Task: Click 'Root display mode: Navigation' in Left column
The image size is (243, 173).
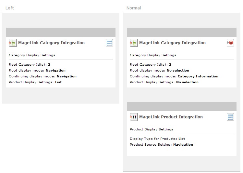Action: [37, 71]
